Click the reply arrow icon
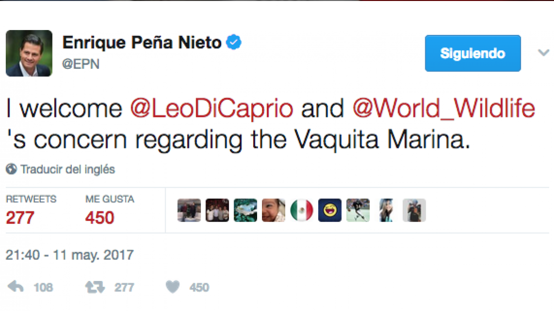 click(15, 287)
